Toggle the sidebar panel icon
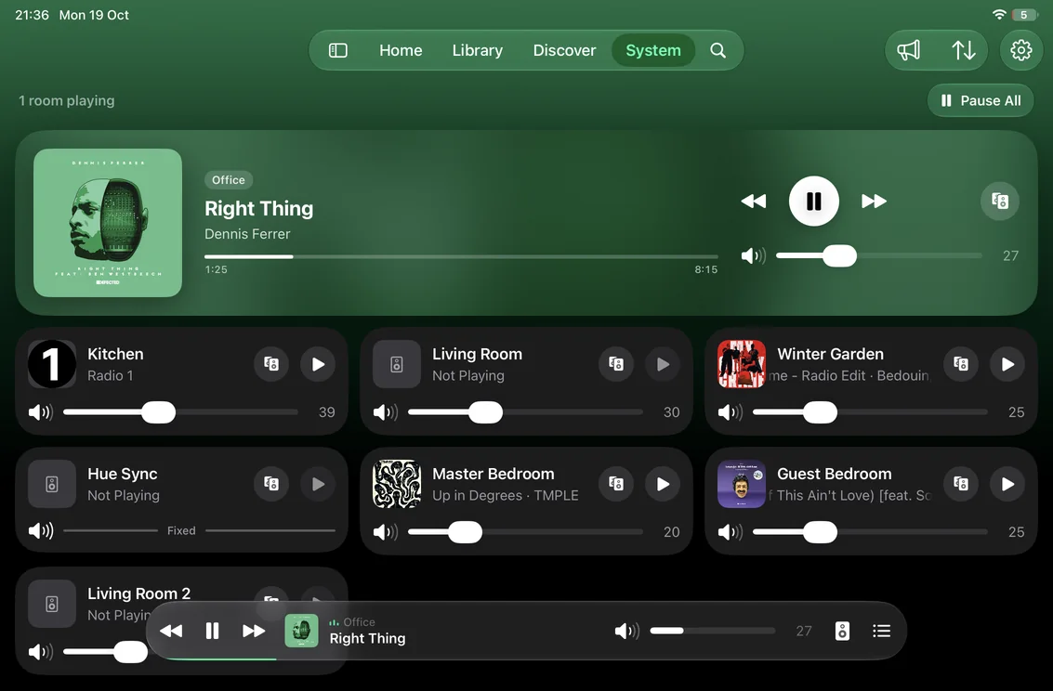This screenshot has width=1053, height=691. tap(337, 50)
